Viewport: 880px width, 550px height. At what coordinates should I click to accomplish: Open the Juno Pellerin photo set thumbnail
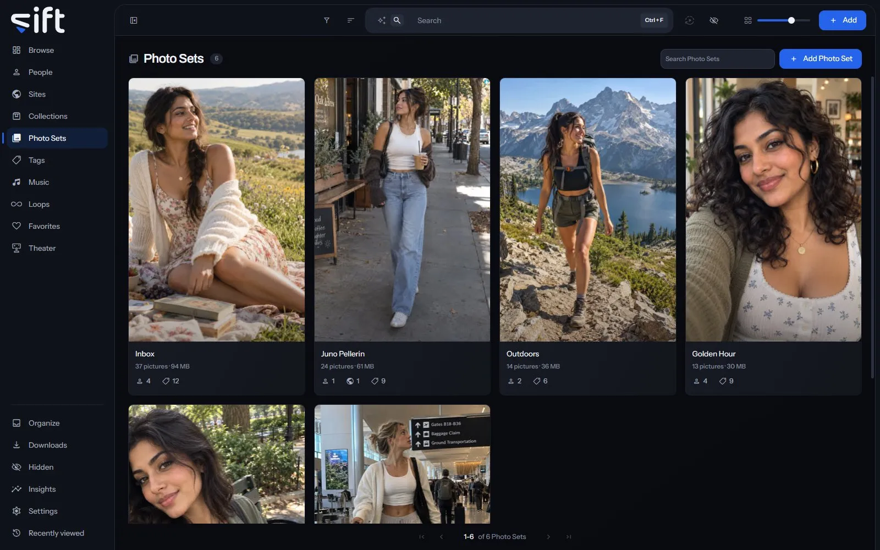click(402, 210)
